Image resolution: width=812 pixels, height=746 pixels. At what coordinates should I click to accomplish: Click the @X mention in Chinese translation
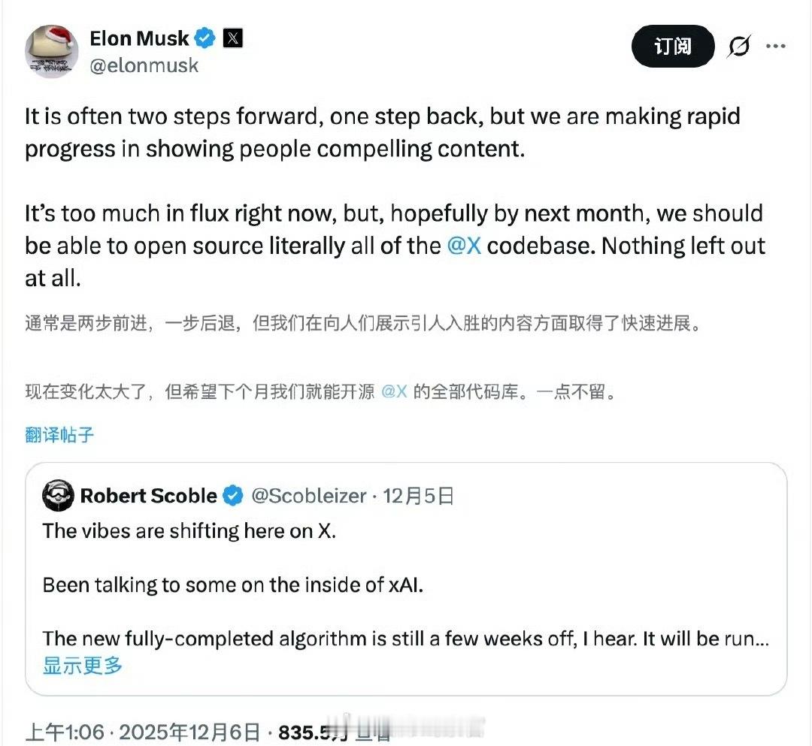(x=394, y=391)
